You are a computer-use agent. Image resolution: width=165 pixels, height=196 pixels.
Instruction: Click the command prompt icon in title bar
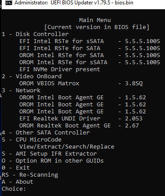click(x=9, y=3)
